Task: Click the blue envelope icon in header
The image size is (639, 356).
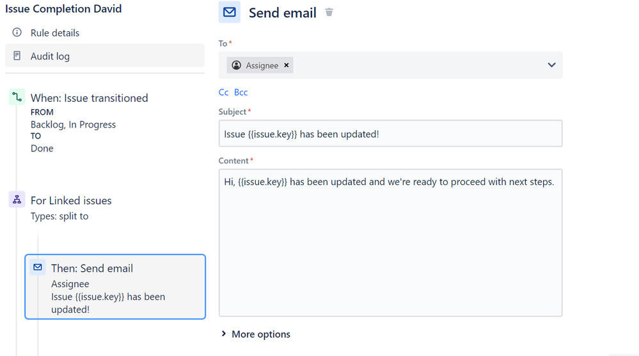Action: coord(230,12)
